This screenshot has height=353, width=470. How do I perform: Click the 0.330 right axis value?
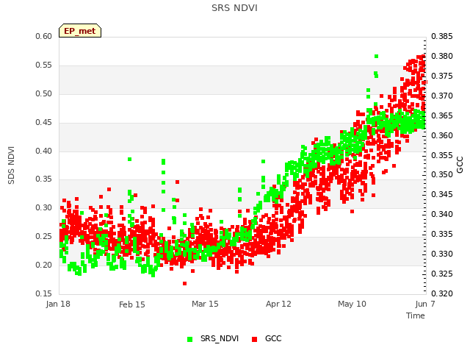click(x=442, y=254)
